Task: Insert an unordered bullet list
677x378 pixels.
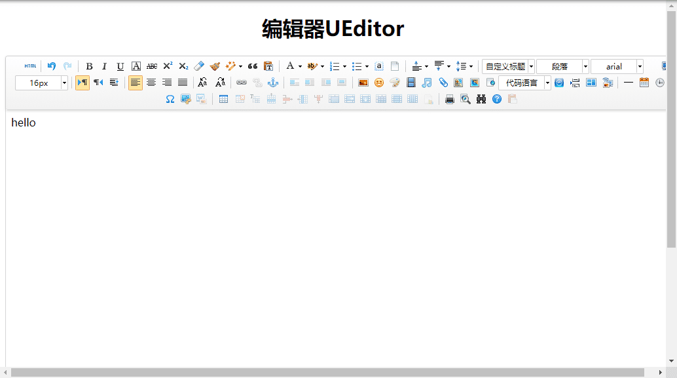Action: pos(357,66)
